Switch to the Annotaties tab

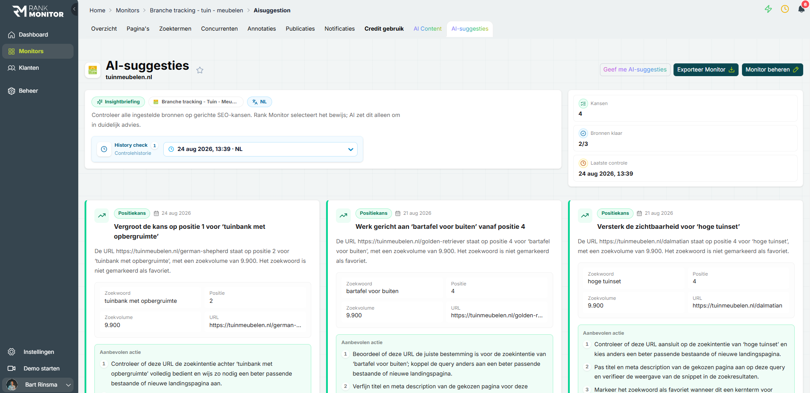point(261,28)
